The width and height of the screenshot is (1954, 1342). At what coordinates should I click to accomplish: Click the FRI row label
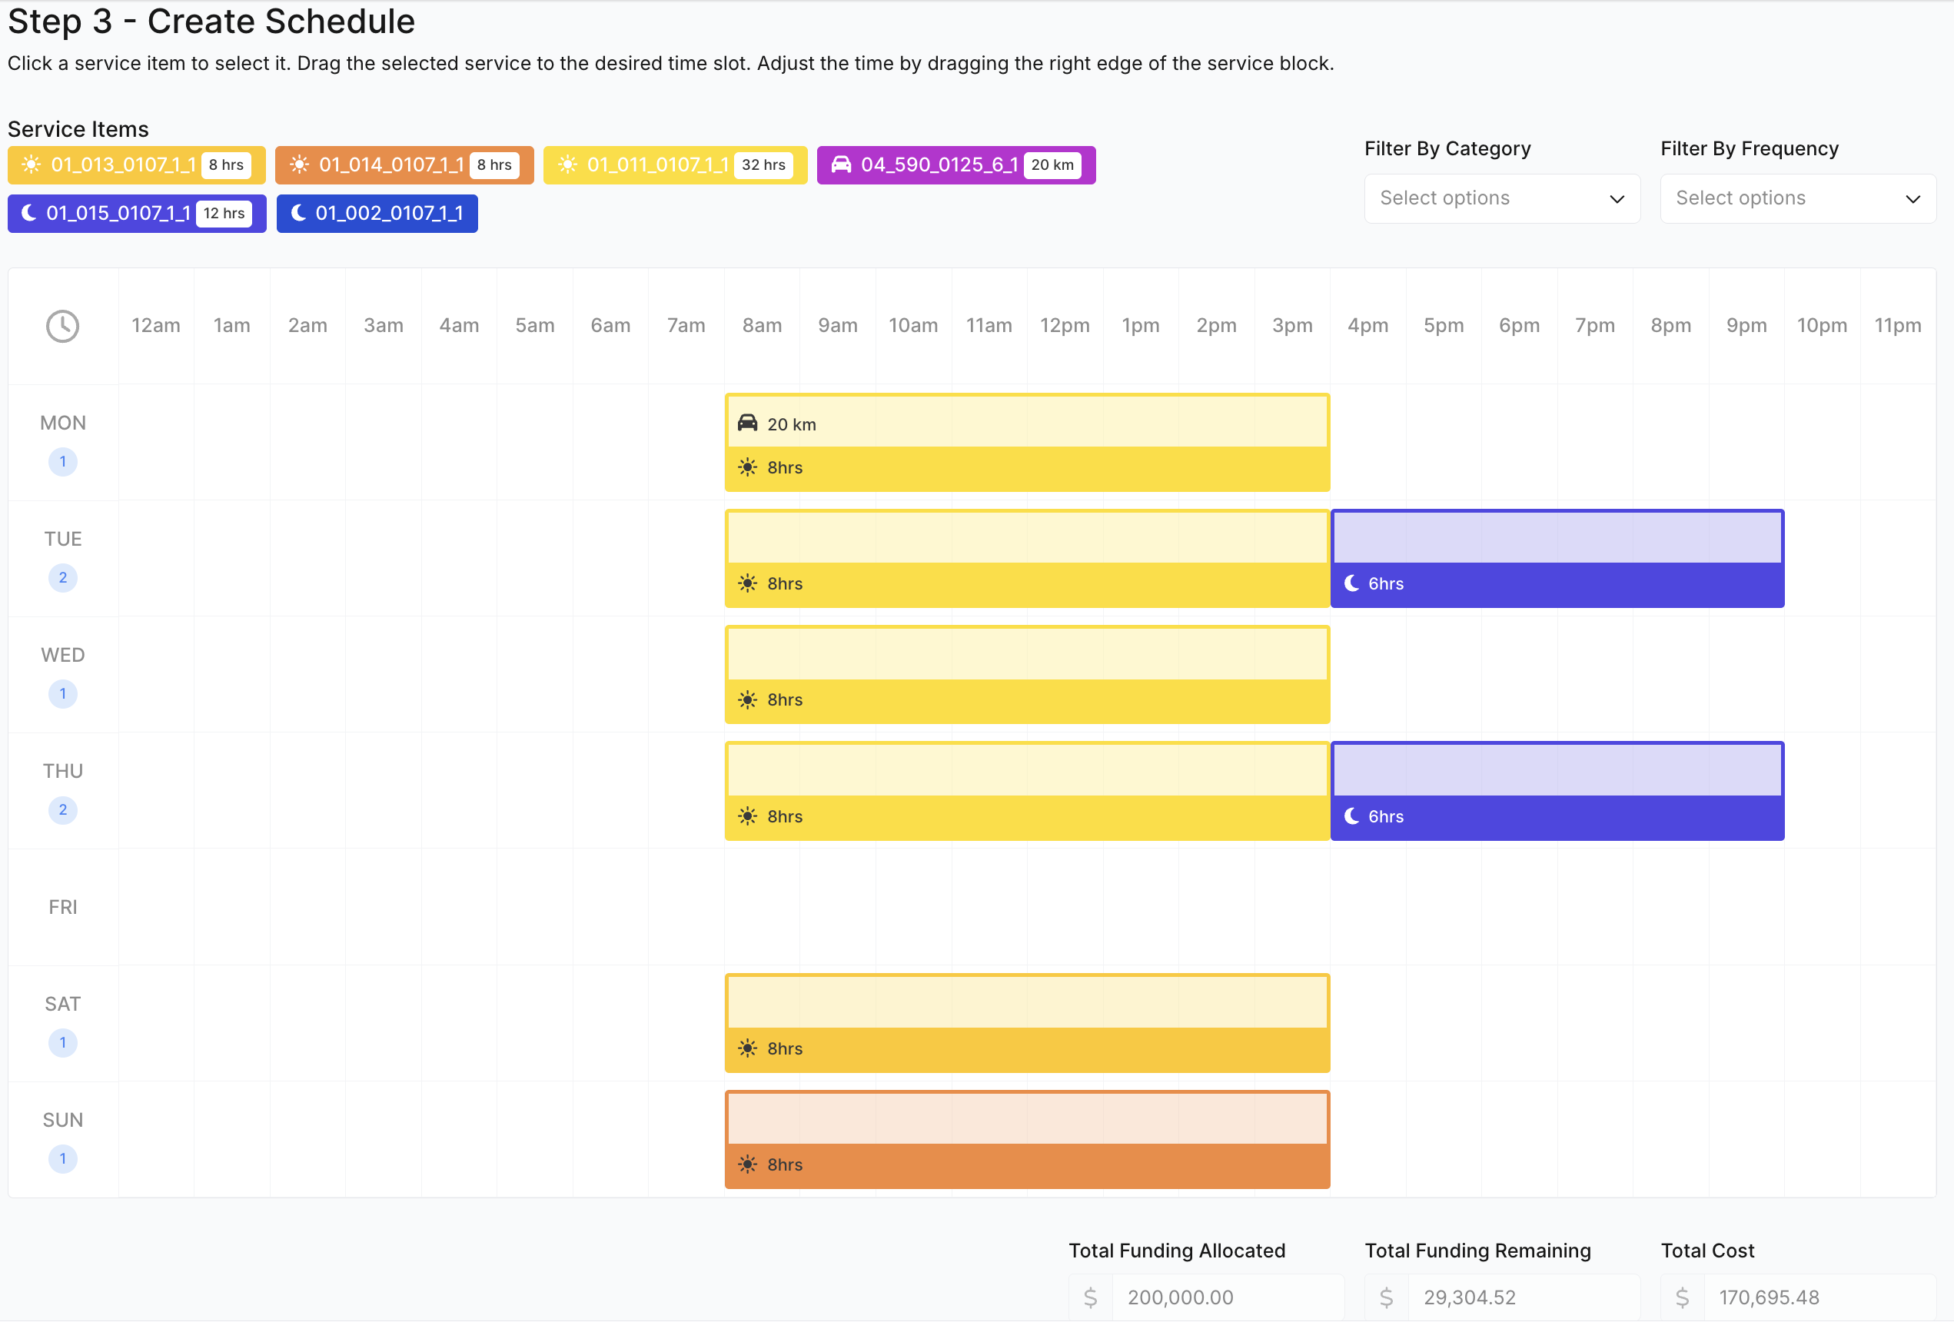(62, 909)
